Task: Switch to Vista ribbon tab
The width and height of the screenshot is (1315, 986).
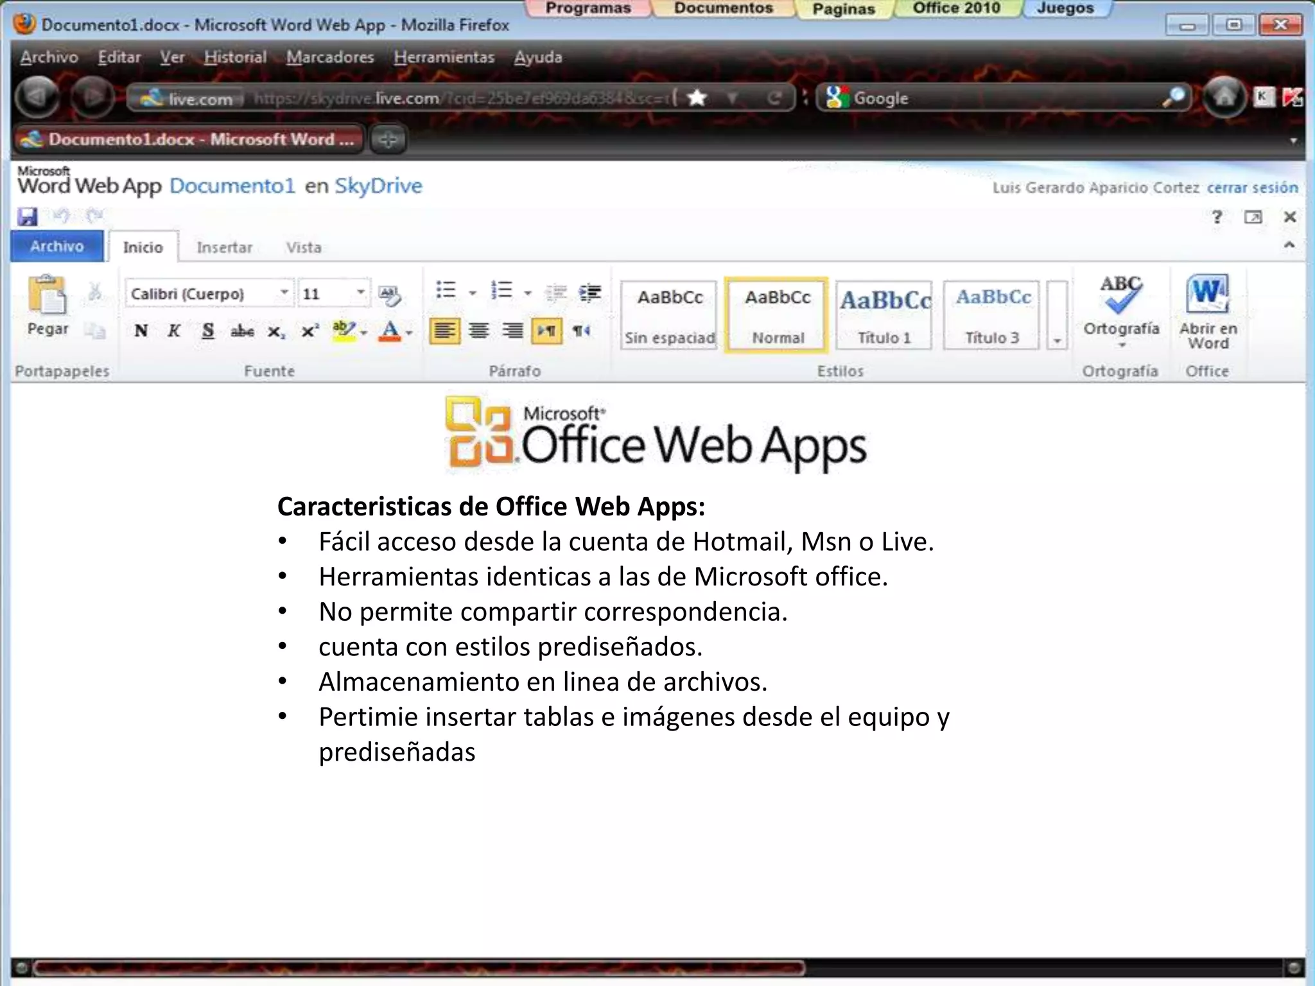Action: [303, 247]
